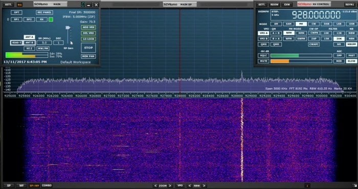Select NFM narrow FM mode
This screenshot has width=358, height=189.
tap(288, 33)
